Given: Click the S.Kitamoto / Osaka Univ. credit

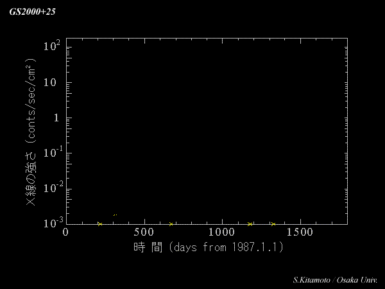Looking at the screenshot, I should click(334, 280).
